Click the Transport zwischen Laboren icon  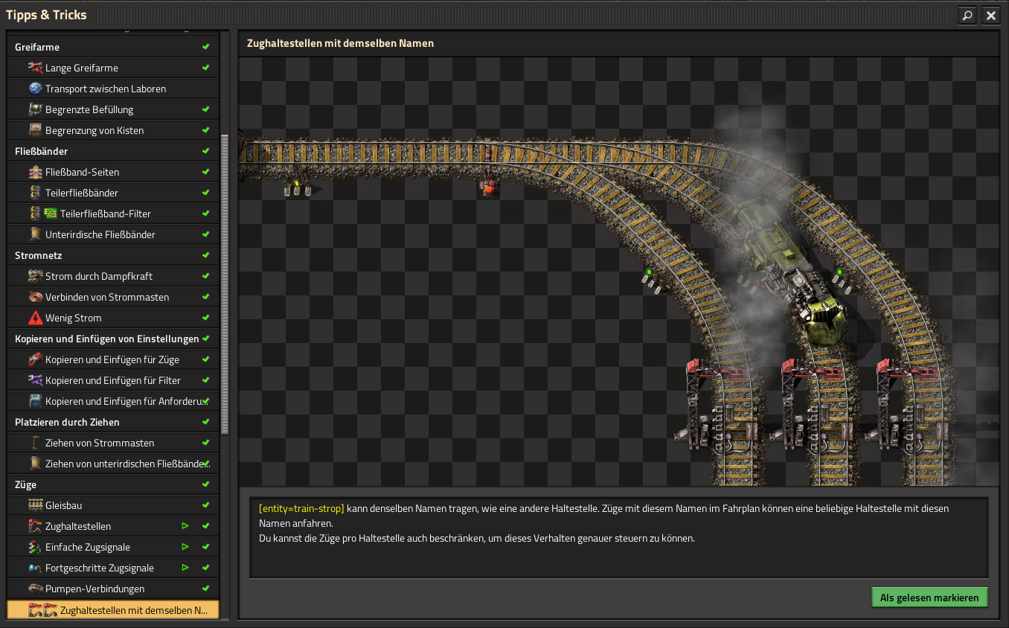click(36, 89)
